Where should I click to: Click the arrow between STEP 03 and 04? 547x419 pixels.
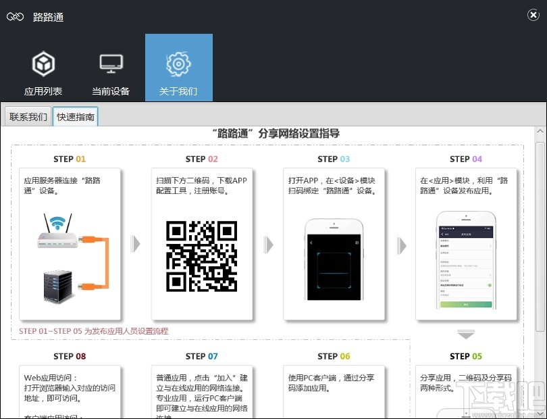[402, 245]
